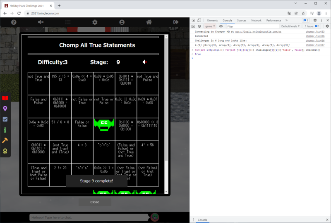Open the blue checkbox objectives icon

click(5, 119)
